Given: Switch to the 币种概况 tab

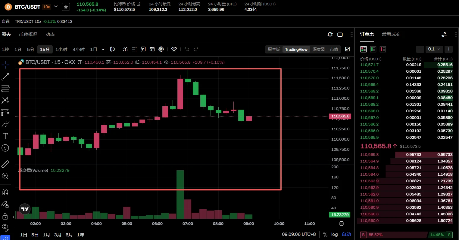Looking at the screenshot, I should coord(28,35).
